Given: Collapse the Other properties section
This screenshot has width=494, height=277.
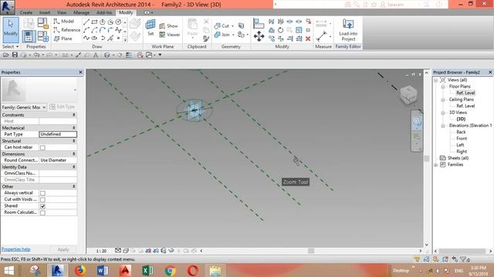Looking at the screenshot, I should coord(74,186).
